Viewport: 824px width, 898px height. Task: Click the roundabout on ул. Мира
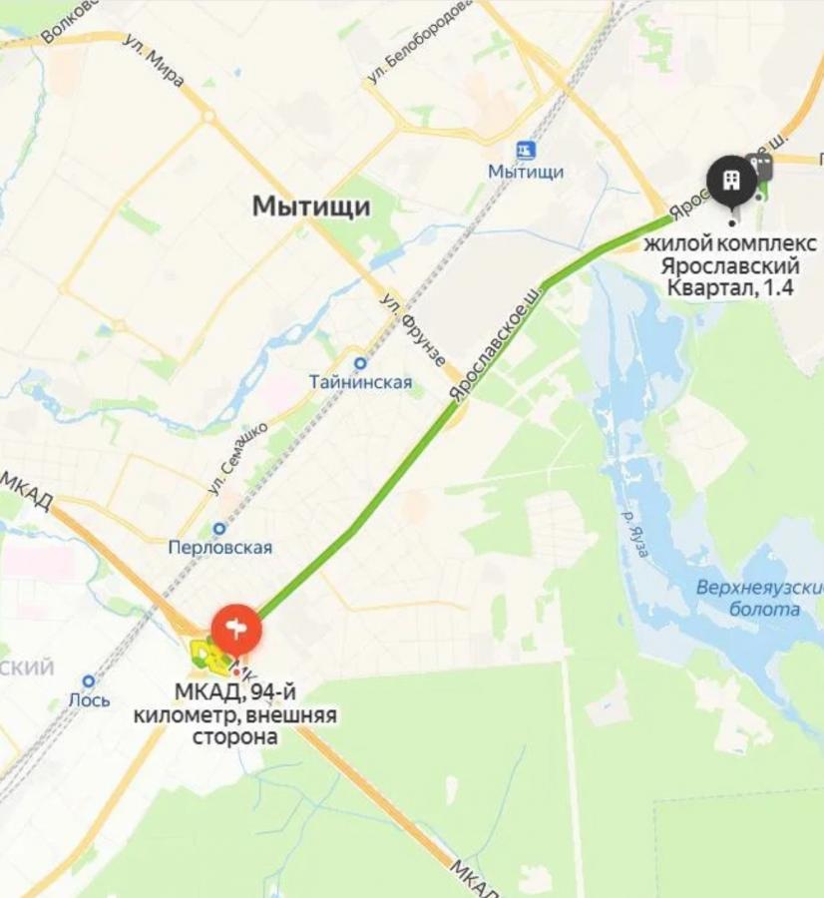click(x=207, y=117)
